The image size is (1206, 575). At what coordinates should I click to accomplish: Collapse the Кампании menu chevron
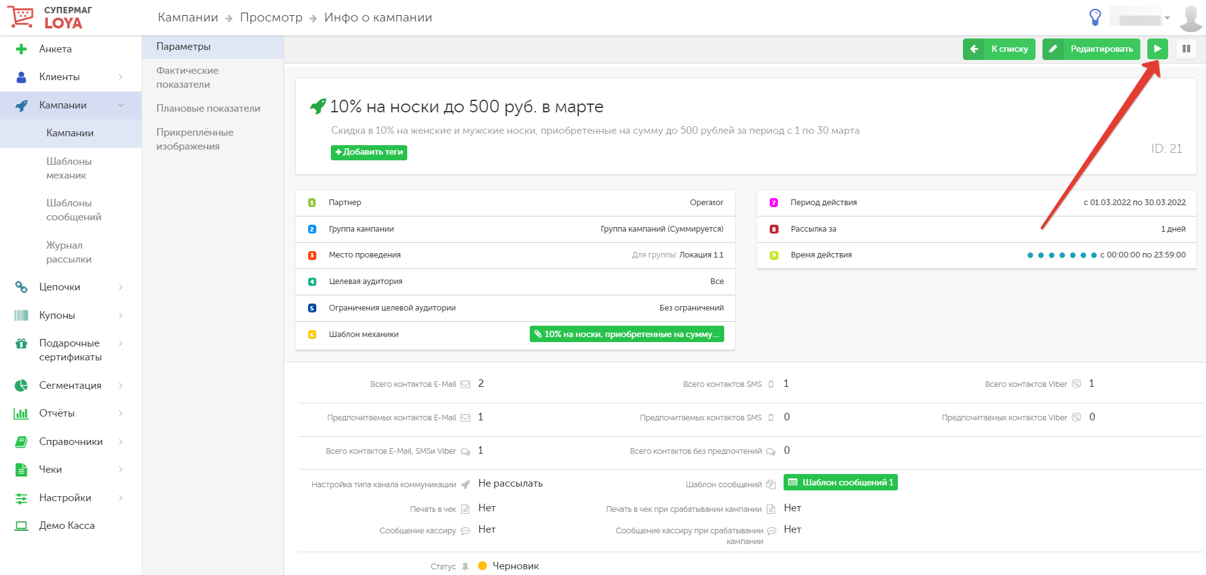click(x=121, y=105)
